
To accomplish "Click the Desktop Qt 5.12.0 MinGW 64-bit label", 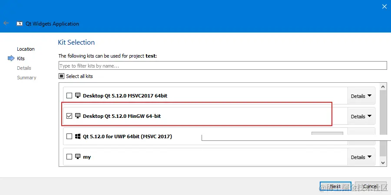I will pyautogui.click(x=122, y=116).
